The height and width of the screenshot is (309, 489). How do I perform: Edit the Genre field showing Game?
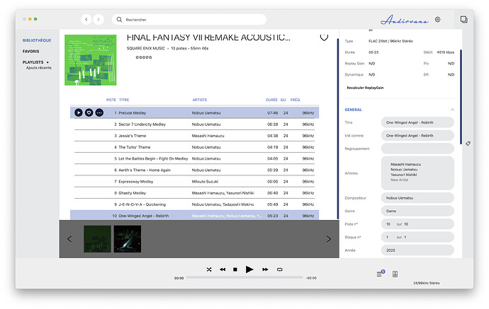tap(417, 211)
